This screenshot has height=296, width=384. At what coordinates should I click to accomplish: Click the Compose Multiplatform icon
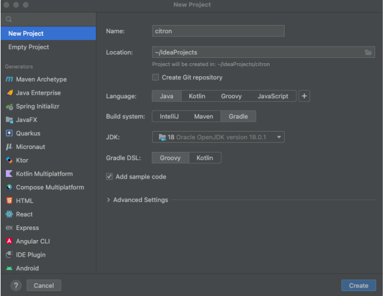(10, 187)
